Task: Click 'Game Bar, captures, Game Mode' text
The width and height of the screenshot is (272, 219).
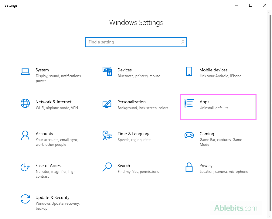Action: click(221, 142)
